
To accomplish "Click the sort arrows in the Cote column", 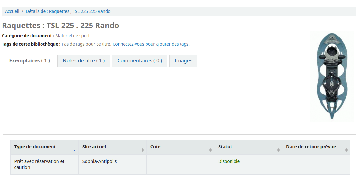I will coord(210,150).
